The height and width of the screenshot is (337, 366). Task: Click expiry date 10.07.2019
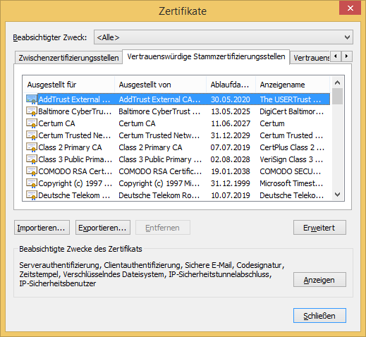pyautogui.click(x=231, y=195)
